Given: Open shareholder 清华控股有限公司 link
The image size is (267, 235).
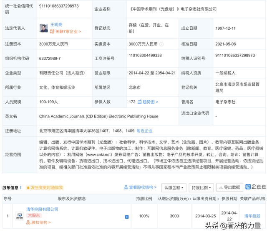Looking at the screenshot, I should pos(42,209).
